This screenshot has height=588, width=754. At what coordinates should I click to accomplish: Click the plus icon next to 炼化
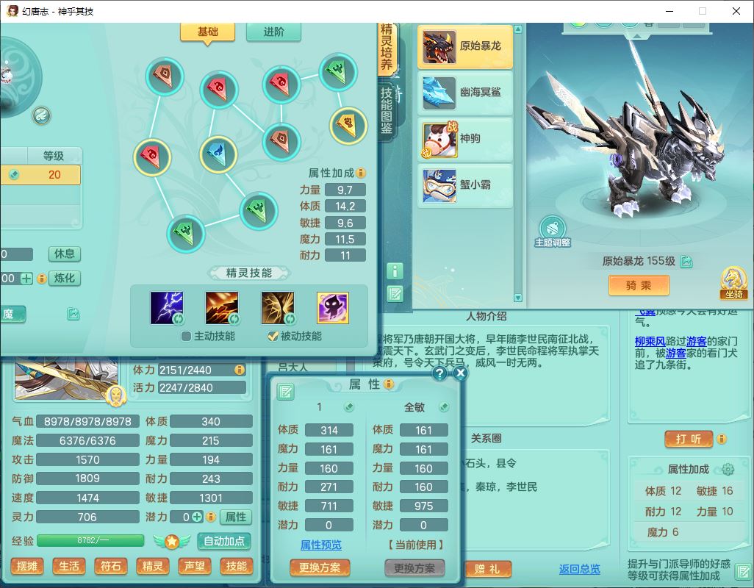26,279
